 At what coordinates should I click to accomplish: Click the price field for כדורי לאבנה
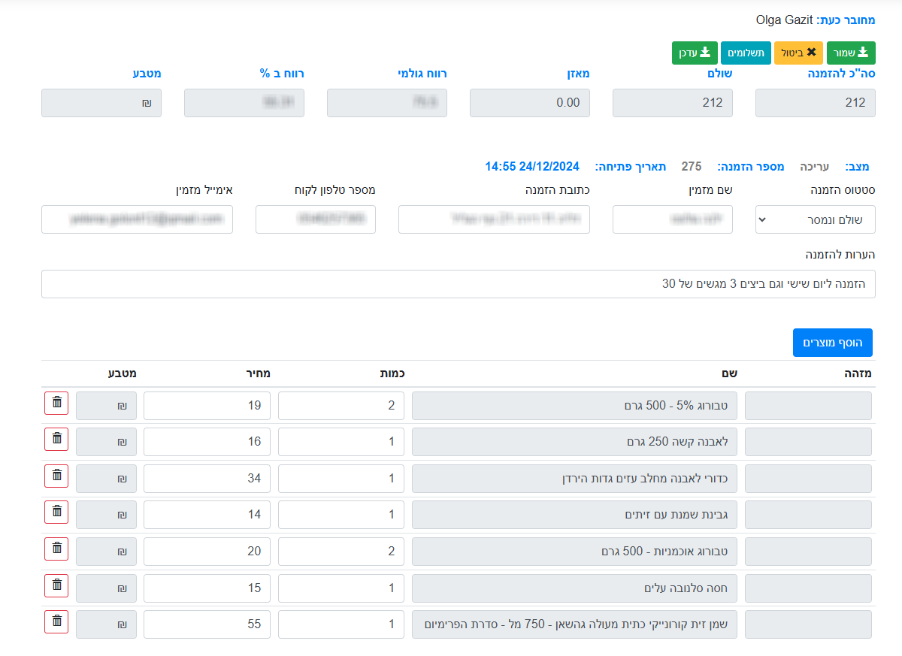[x=207, y=479]
